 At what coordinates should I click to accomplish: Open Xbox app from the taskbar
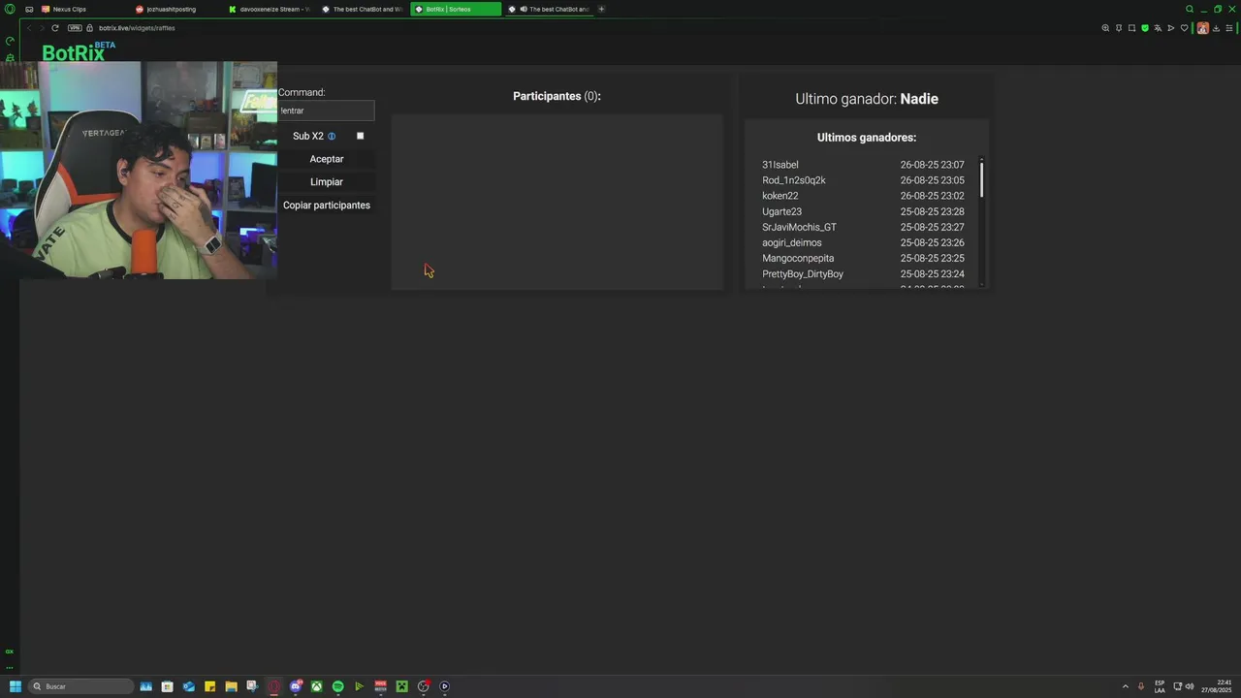pyautogui.click(x=317, y=686)
